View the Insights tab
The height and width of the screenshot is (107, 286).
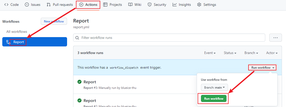182,5
